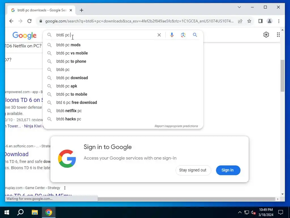Open Chrome profile avatar menu
Viewport: 290px width, 218px height.
click(270, 21)
